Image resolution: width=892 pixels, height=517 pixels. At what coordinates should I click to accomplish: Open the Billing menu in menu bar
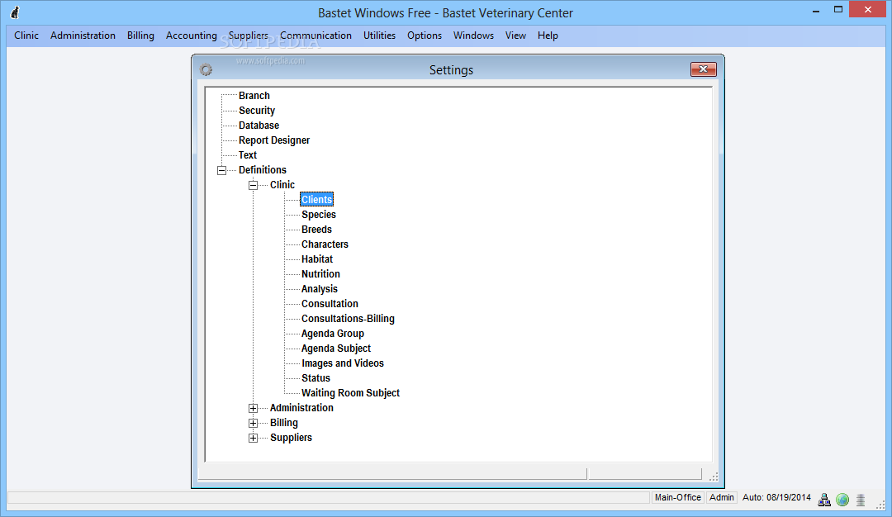coord(140,36)
